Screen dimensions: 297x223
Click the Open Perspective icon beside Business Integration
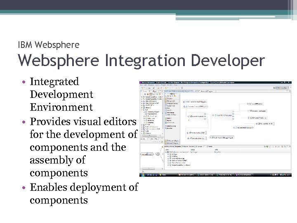[274, 88]
